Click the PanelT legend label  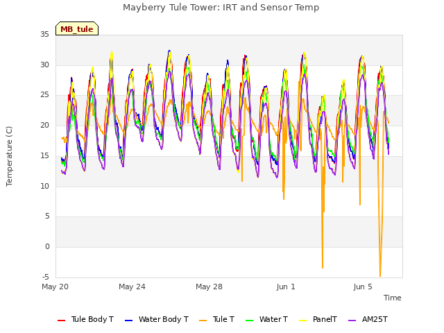[325, 319]
